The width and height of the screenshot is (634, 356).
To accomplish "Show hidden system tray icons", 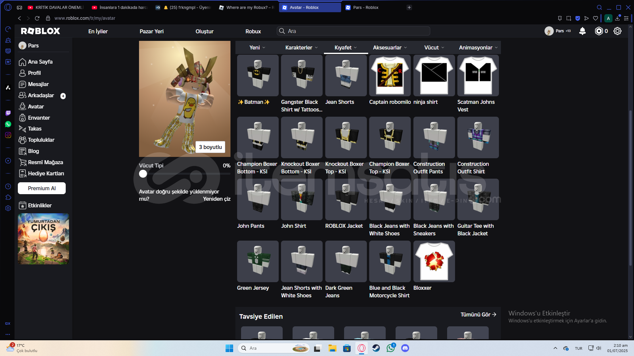I will coord(555,348).
